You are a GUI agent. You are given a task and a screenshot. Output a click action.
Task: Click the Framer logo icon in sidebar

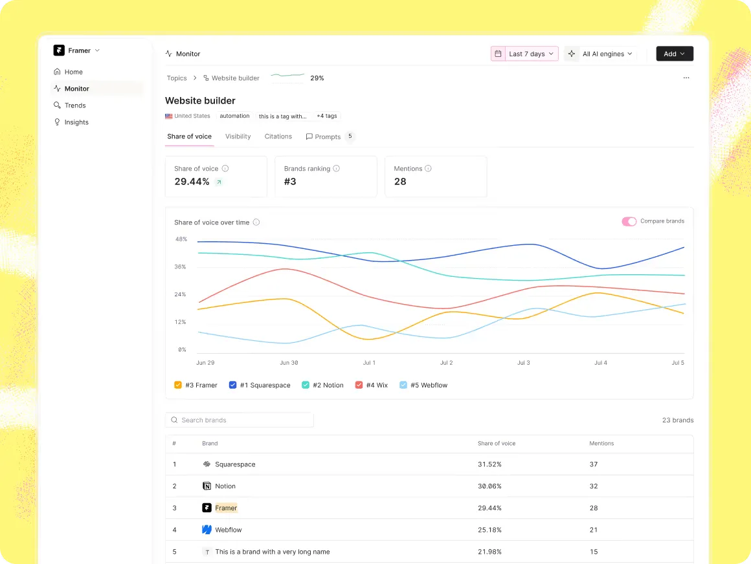59,50
